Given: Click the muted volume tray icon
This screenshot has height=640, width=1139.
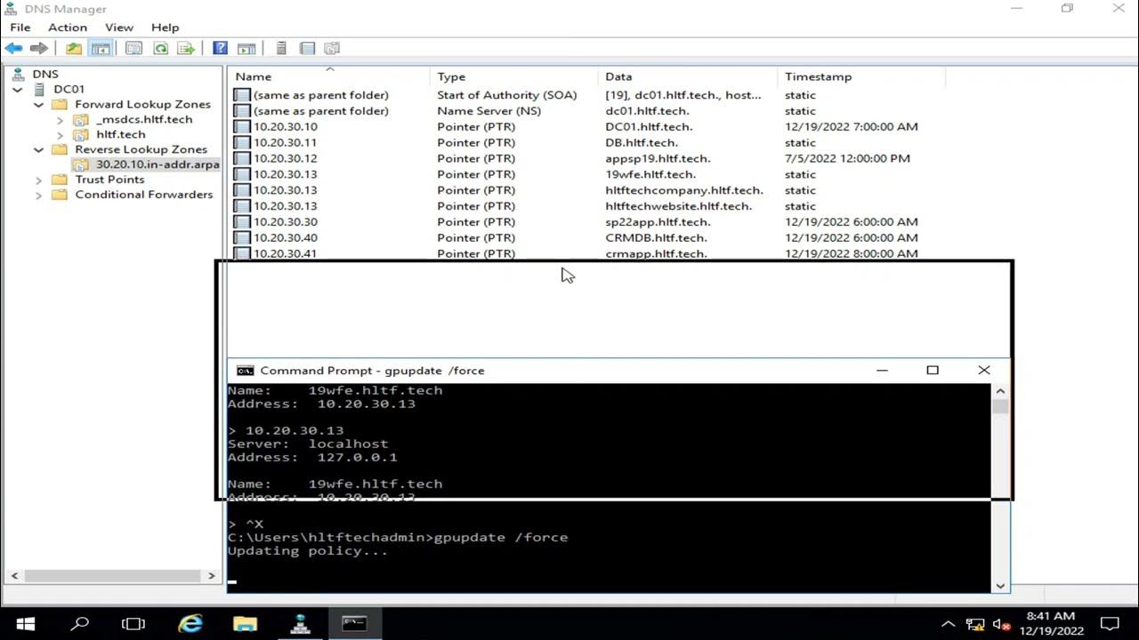Looking at the screenshot, I should (1001, 624).
